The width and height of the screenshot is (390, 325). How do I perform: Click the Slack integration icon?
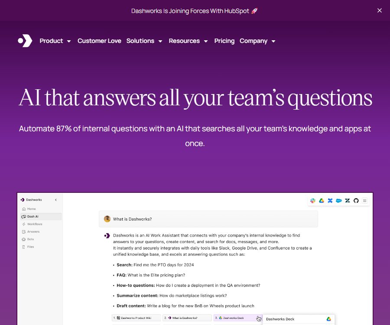click(x=313, y=201)
